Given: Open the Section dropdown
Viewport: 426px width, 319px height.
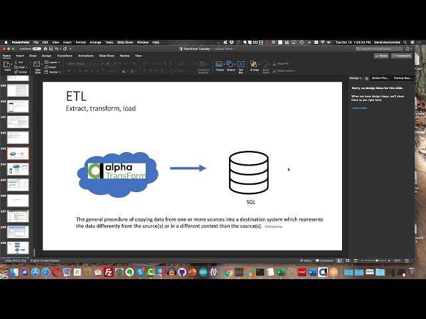Looking at the screenshot, I should click(53, 72).
